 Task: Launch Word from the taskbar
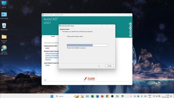pyautogui.click(x=97, y=96)
